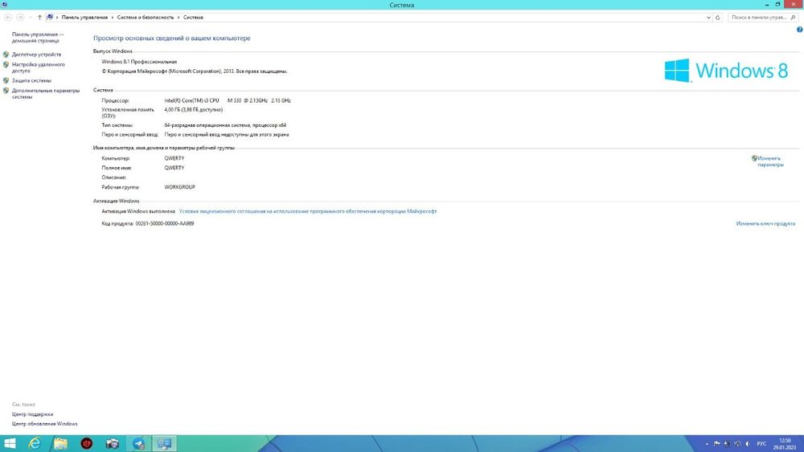Select computer name value 'QWERTY' next to 'Компьютер'
Screen dimensions: 804x452
174,158
